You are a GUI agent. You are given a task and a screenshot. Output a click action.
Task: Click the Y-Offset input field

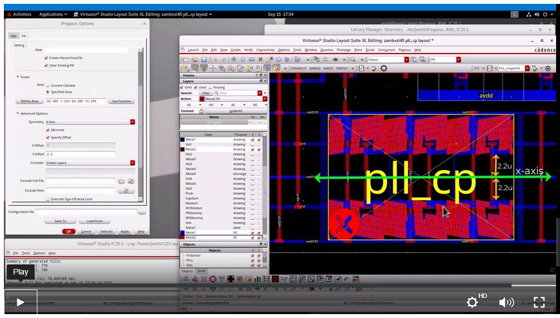pos(80,154)
